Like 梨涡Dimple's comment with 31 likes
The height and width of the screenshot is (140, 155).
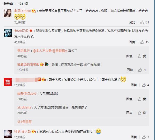click(142, 22)
